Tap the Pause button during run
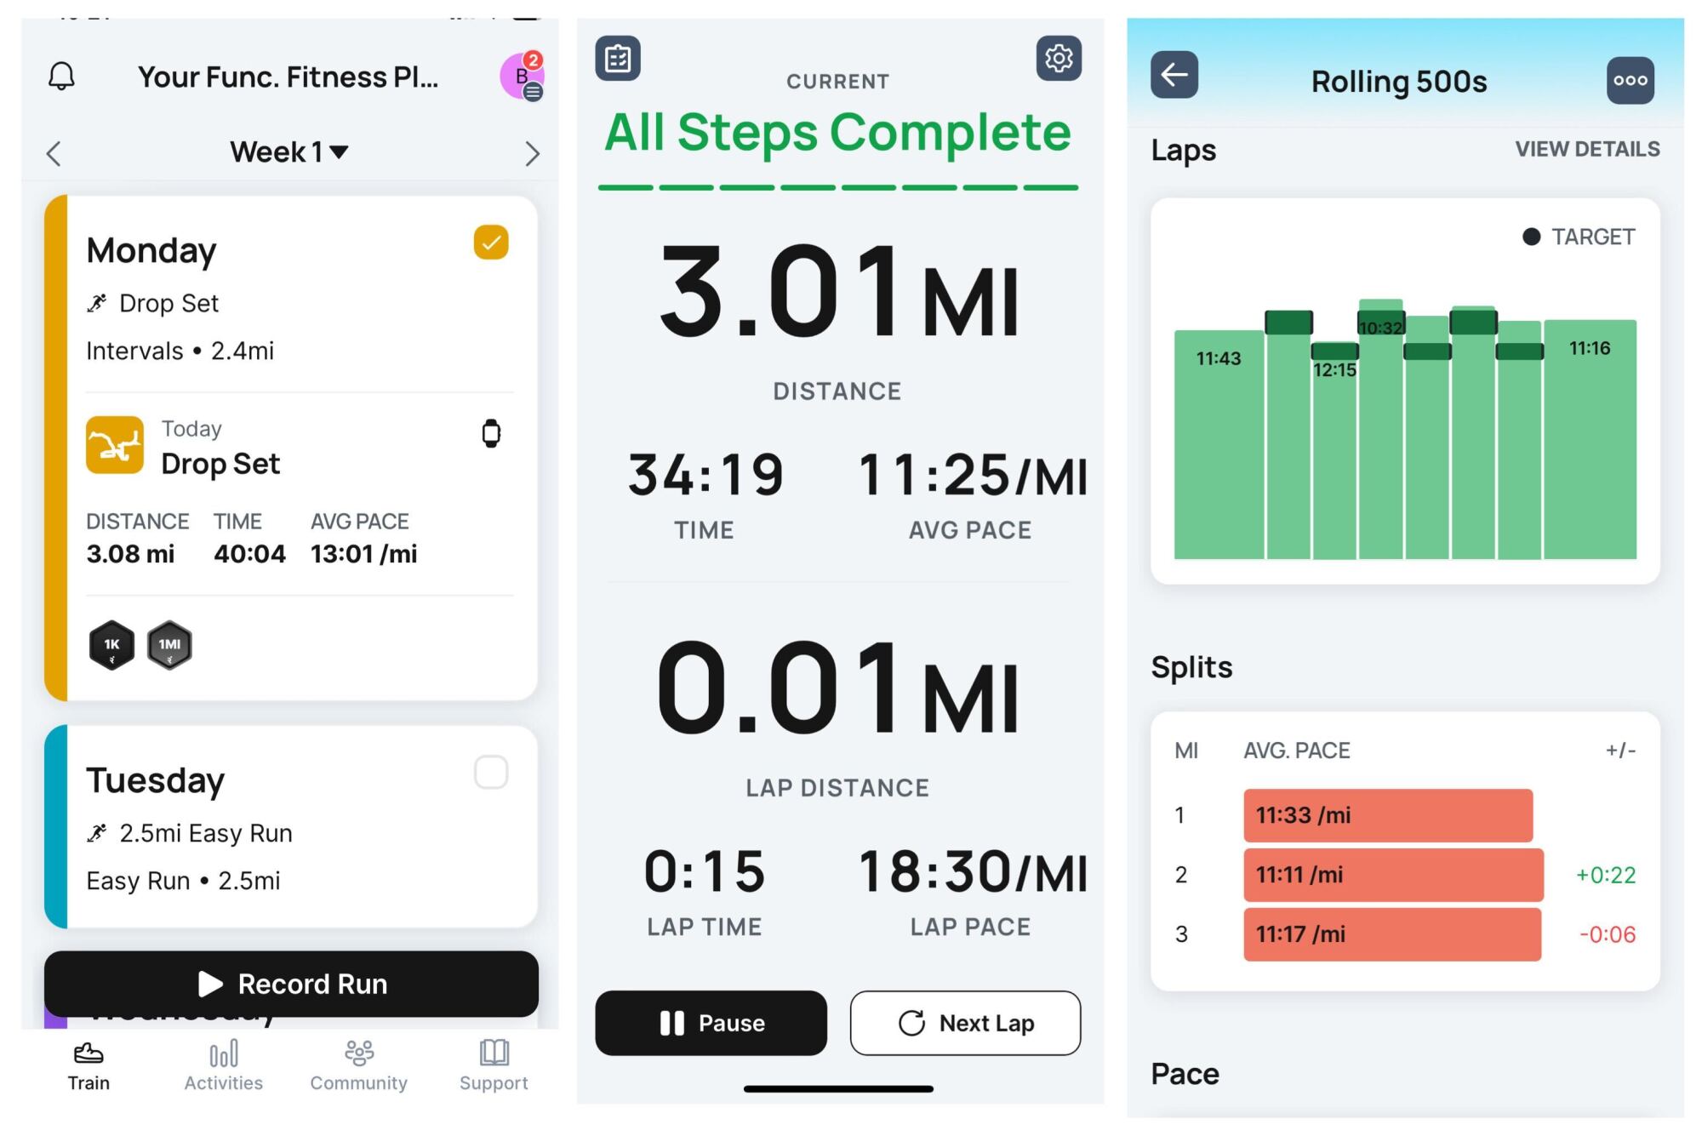The height and width of the screenshot is (1136, 1702). pyautogui.click(x=715, y=1023)
